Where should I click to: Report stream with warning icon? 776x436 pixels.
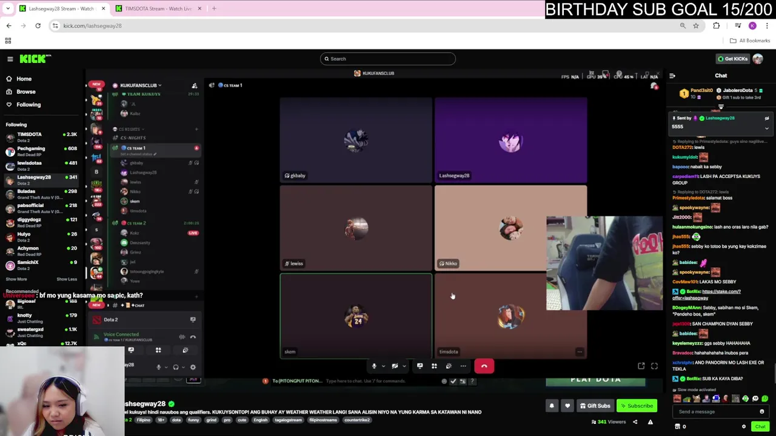pos(650,422)
